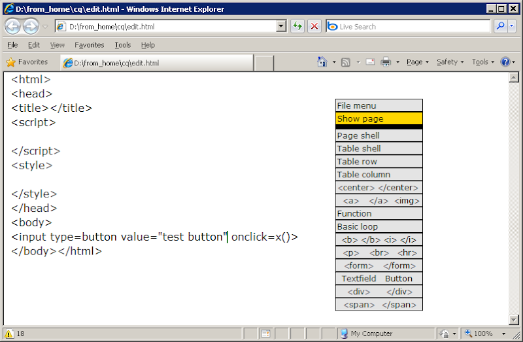Click the blue Help question mark icon
Screen dimensions: 523x342
[505, 61]
